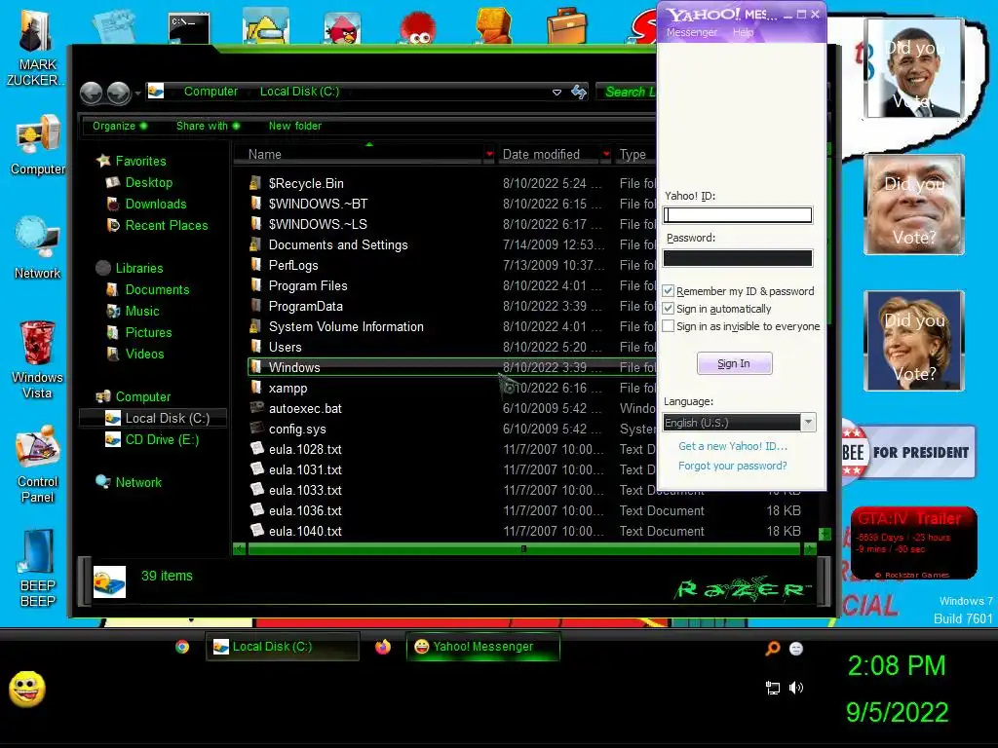Collapse the Favorites group in sidebar
This screenshot has width=998, height=748.
[131, 161]
